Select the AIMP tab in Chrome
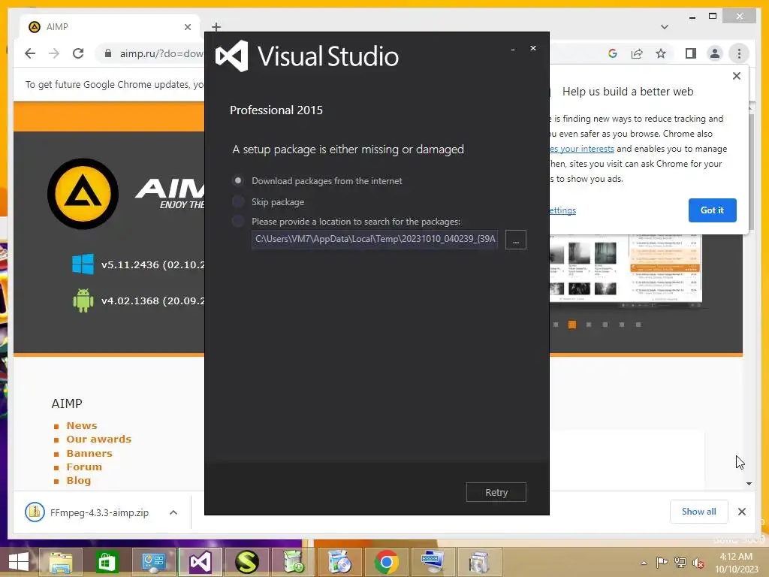 click(109, 27)
